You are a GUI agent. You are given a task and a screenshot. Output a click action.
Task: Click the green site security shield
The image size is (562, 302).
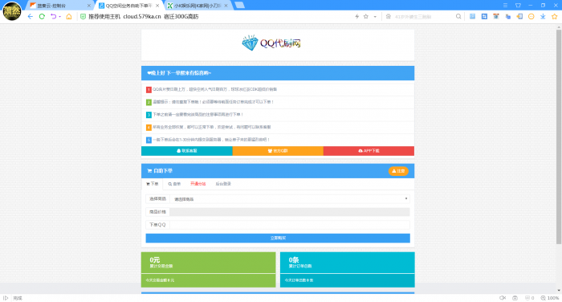coord(83,17)
